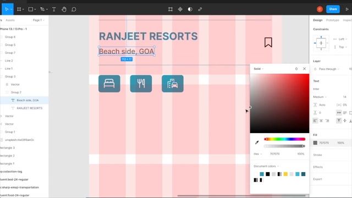Switch to the Assets tab
Viewport: 352px width, 198px height.
click(10, 20)
